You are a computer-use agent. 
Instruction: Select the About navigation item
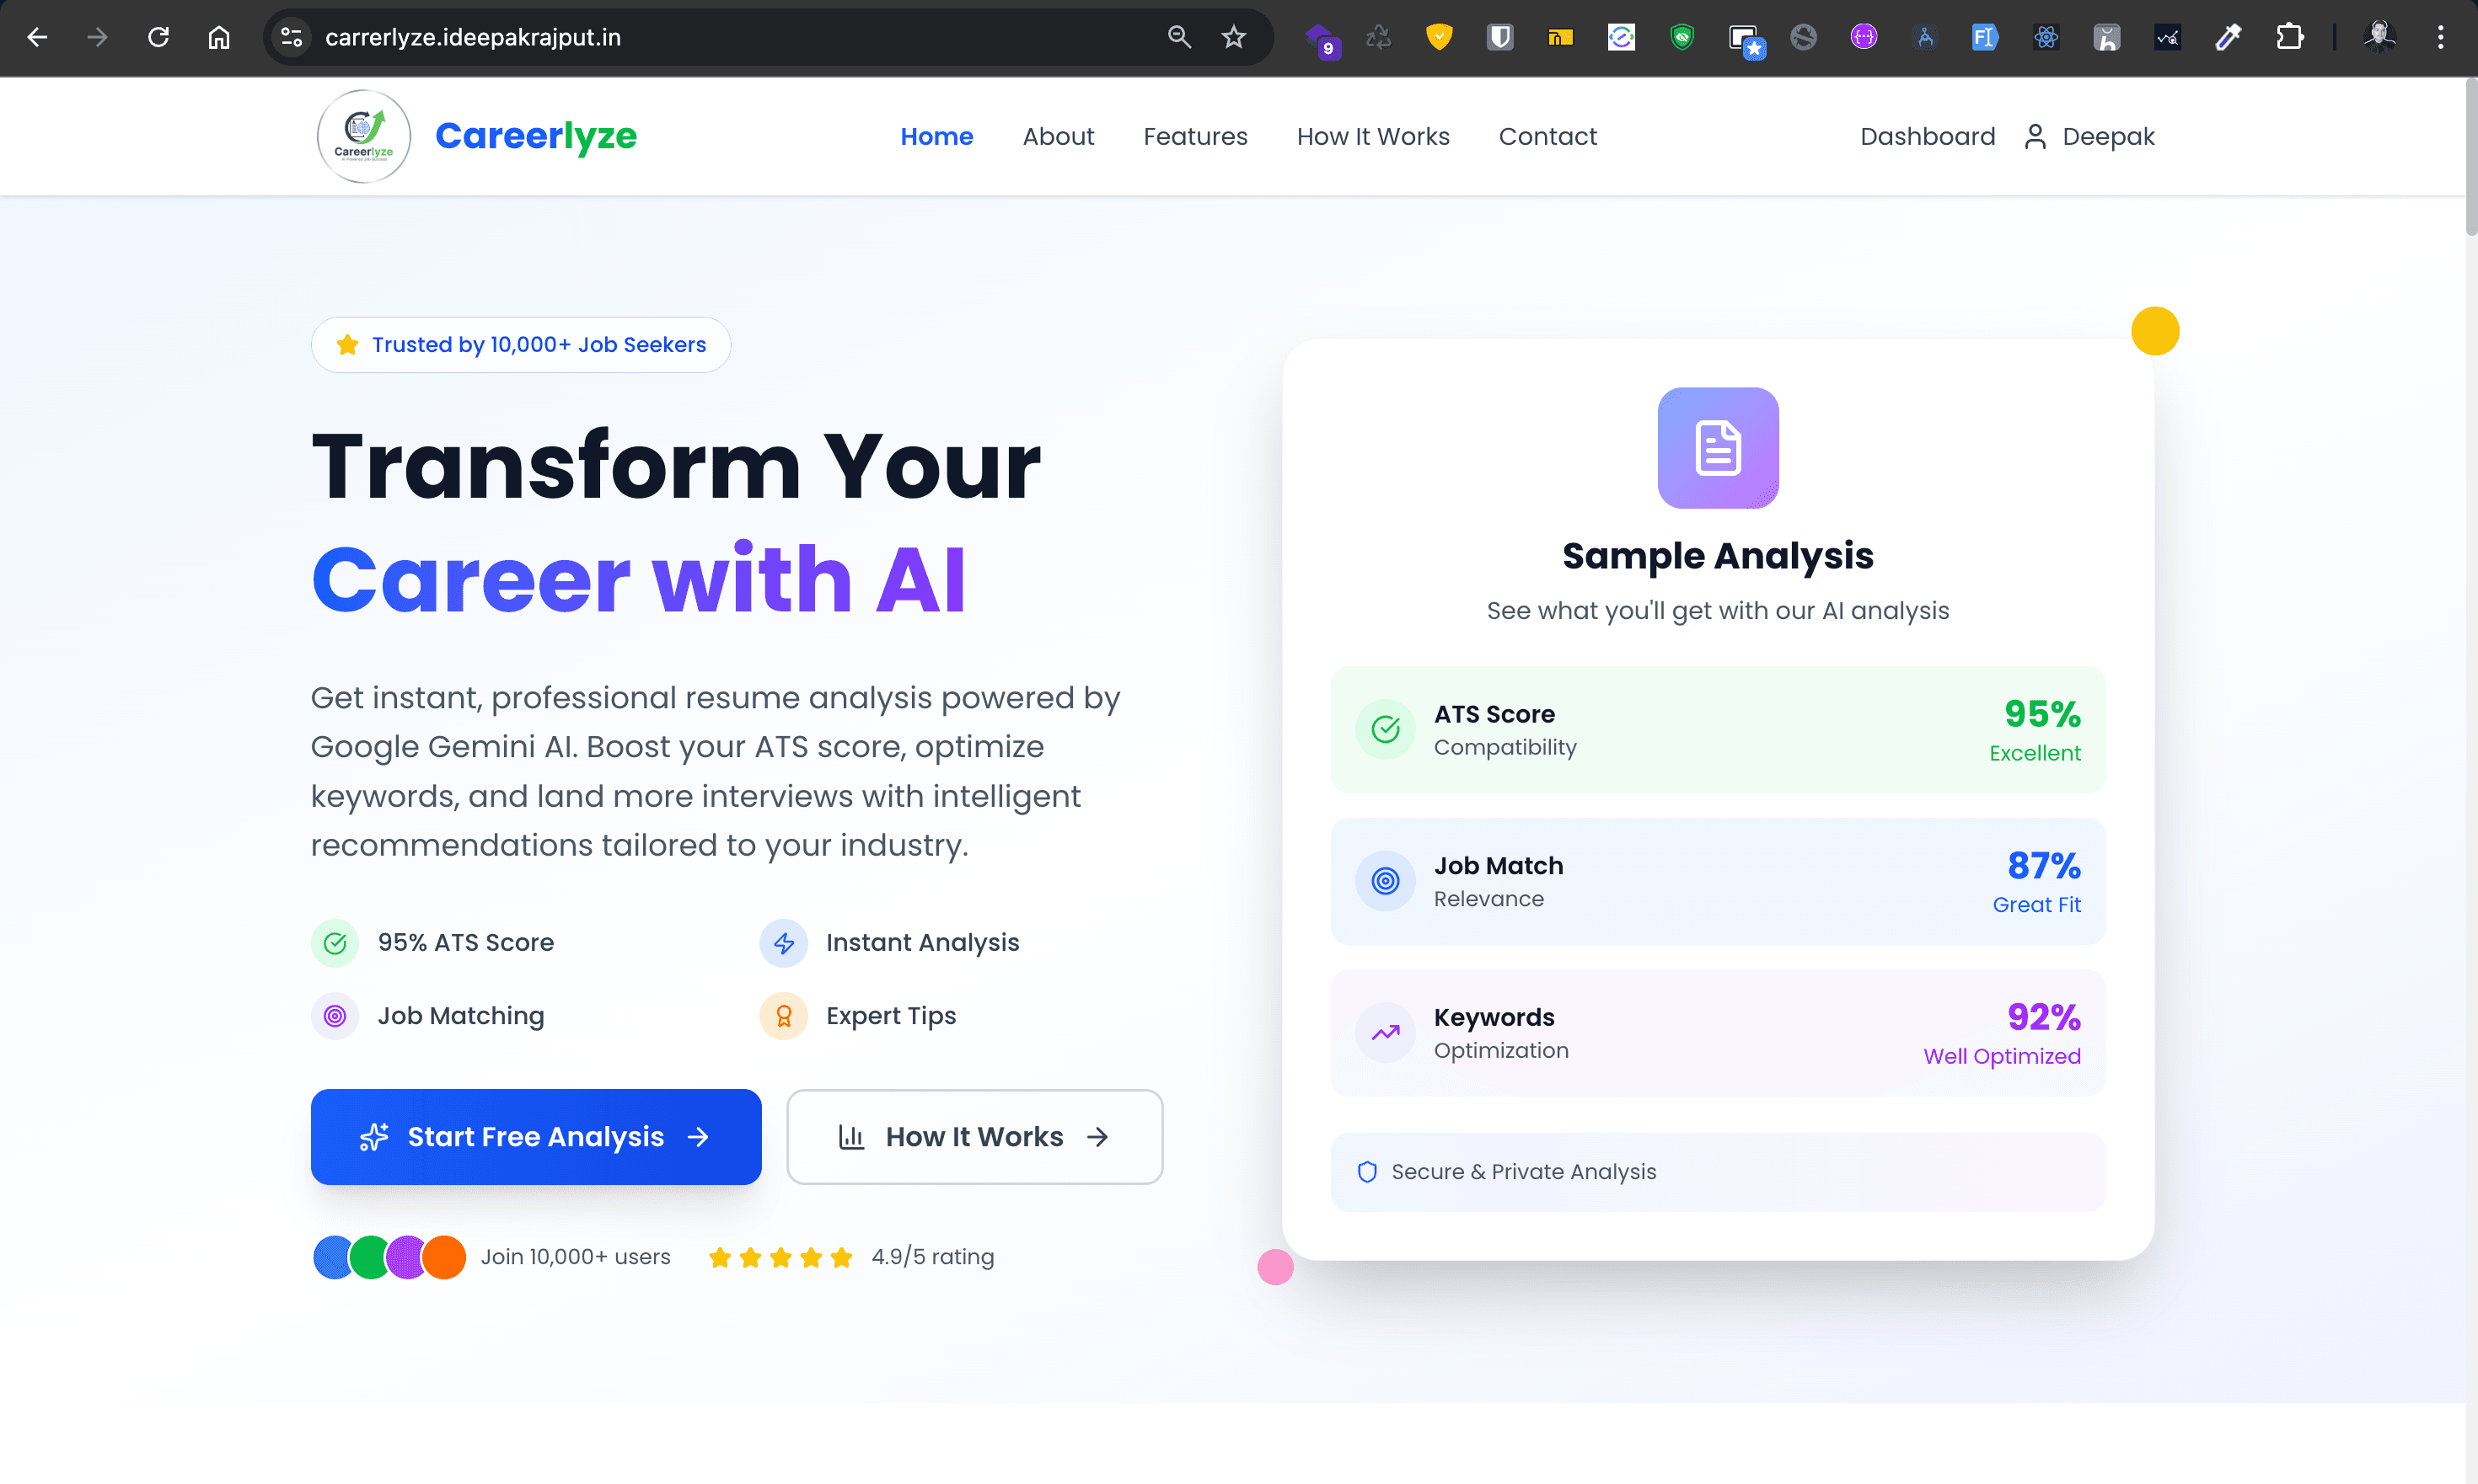pyautogui.click(x=1058, y=136)
